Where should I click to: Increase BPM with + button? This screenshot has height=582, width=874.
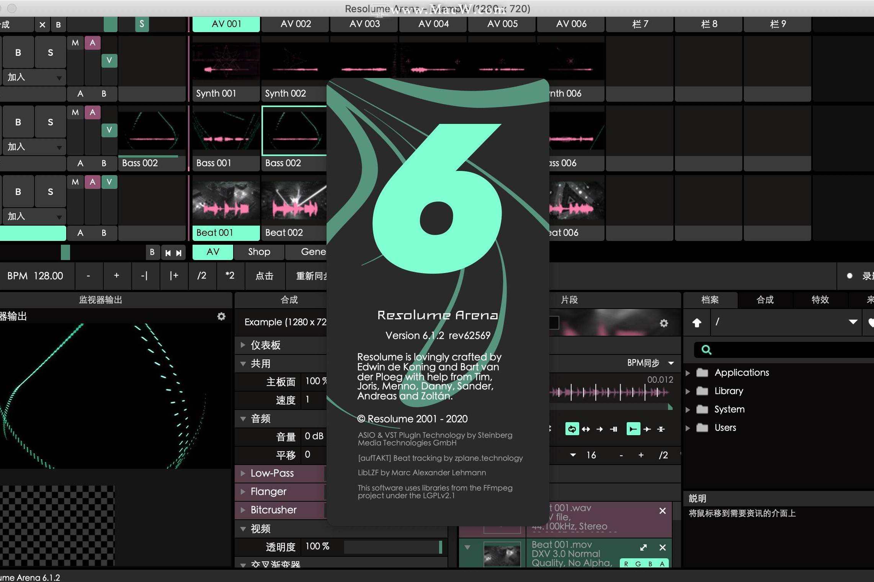click(x=117, y=276)
